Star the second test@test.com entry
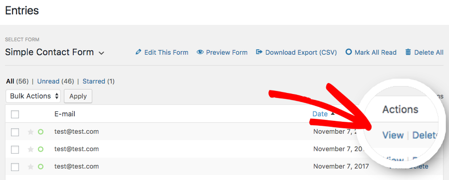The width and height of the screenshot is (449, 180). (x=30, y=149)
